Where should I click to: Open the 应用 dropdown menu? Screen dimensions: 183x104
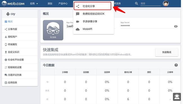point(34,4)
